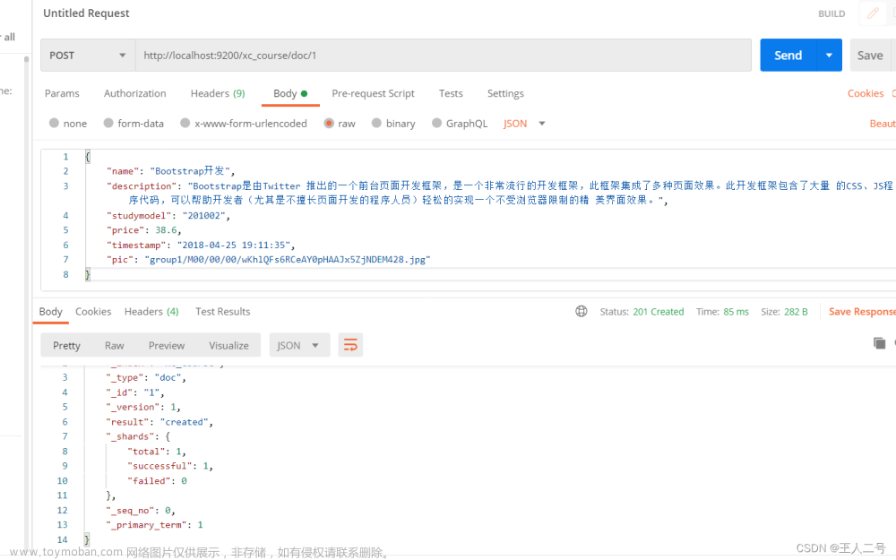896x560 pixels.
Task: Click the BUILD button
Action: click(831, 13)
